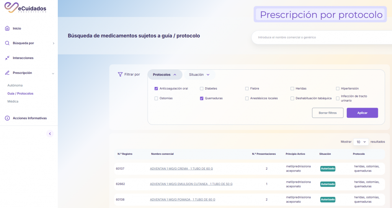Expand the Búsqueda por submenu arrow
This screenshot has width=392, height=208.
[54, 43]
